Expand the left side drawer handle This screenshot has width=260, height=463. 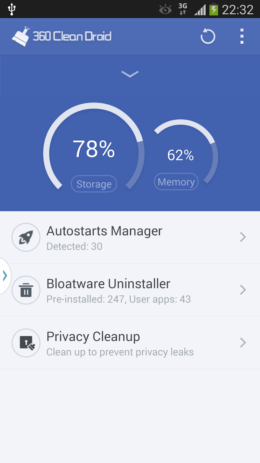click(x=5, y=276)
